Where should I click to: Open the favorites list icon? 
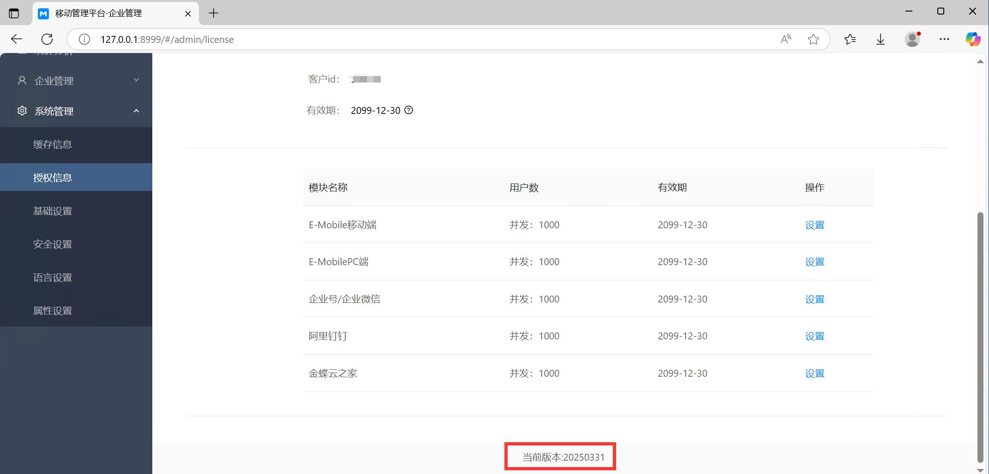(x=850, y=39)
